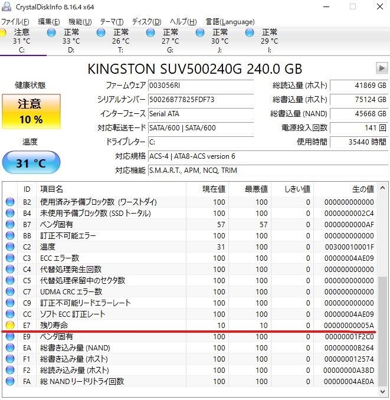This screenshot has height=400, width=390.
Task: Select the D: drive tab at 33 °C
Action: (71, 41)
